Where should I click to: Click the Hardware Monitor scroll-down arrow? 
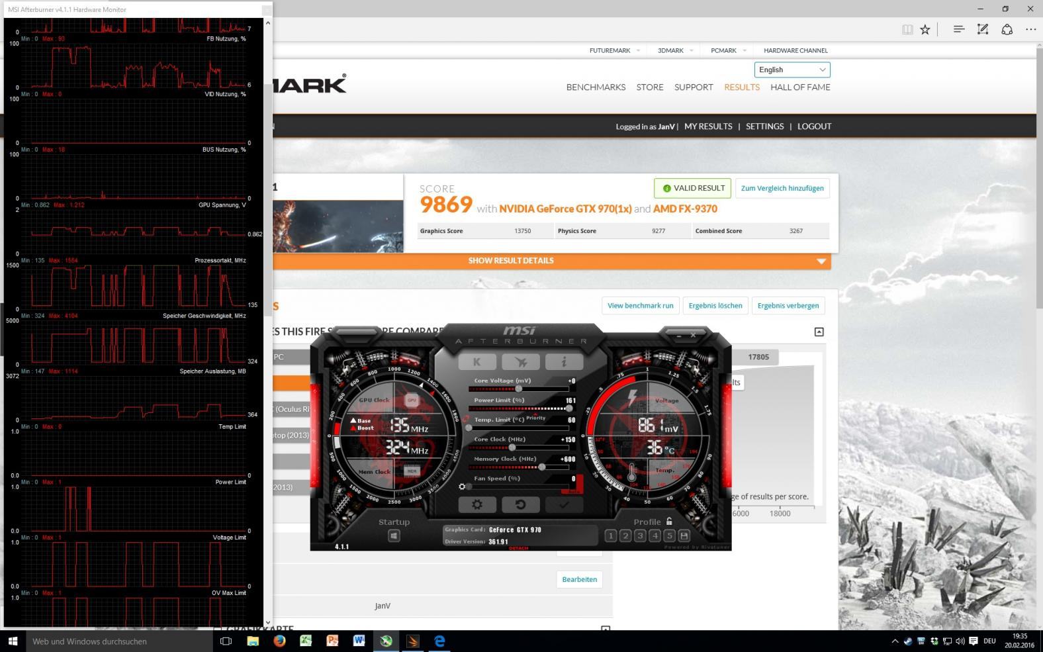pos(267,622)
